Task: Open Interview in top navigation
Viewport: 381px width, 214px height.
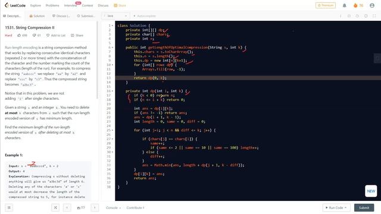Action: [x=70, y=5]
